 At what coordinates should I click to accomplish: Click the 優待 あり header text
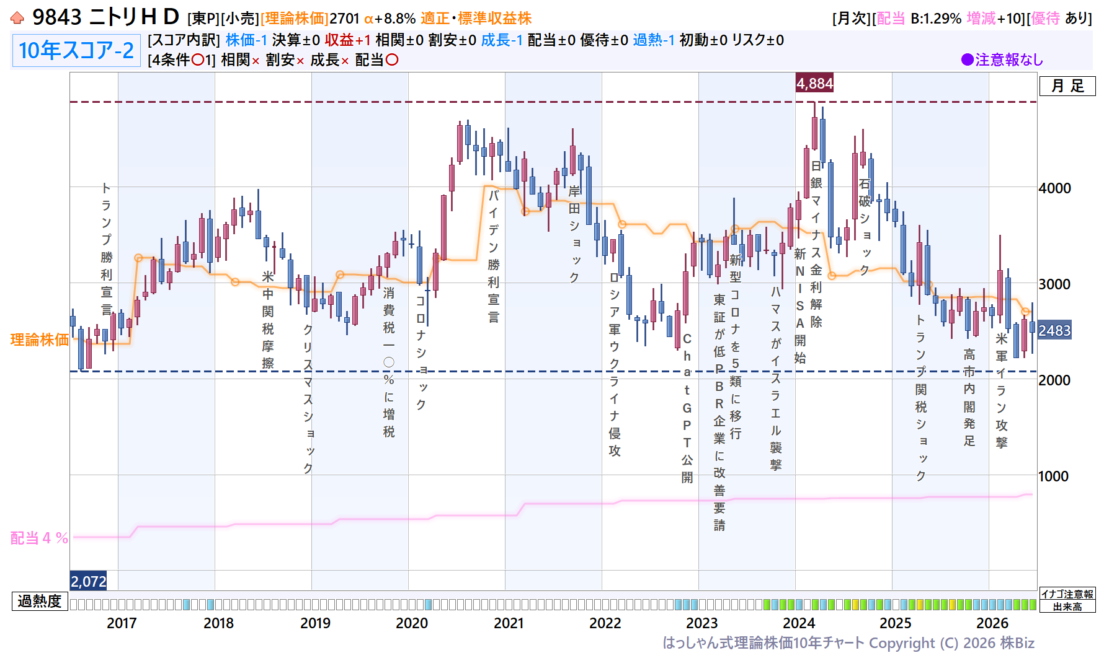tap(1058, 19)
